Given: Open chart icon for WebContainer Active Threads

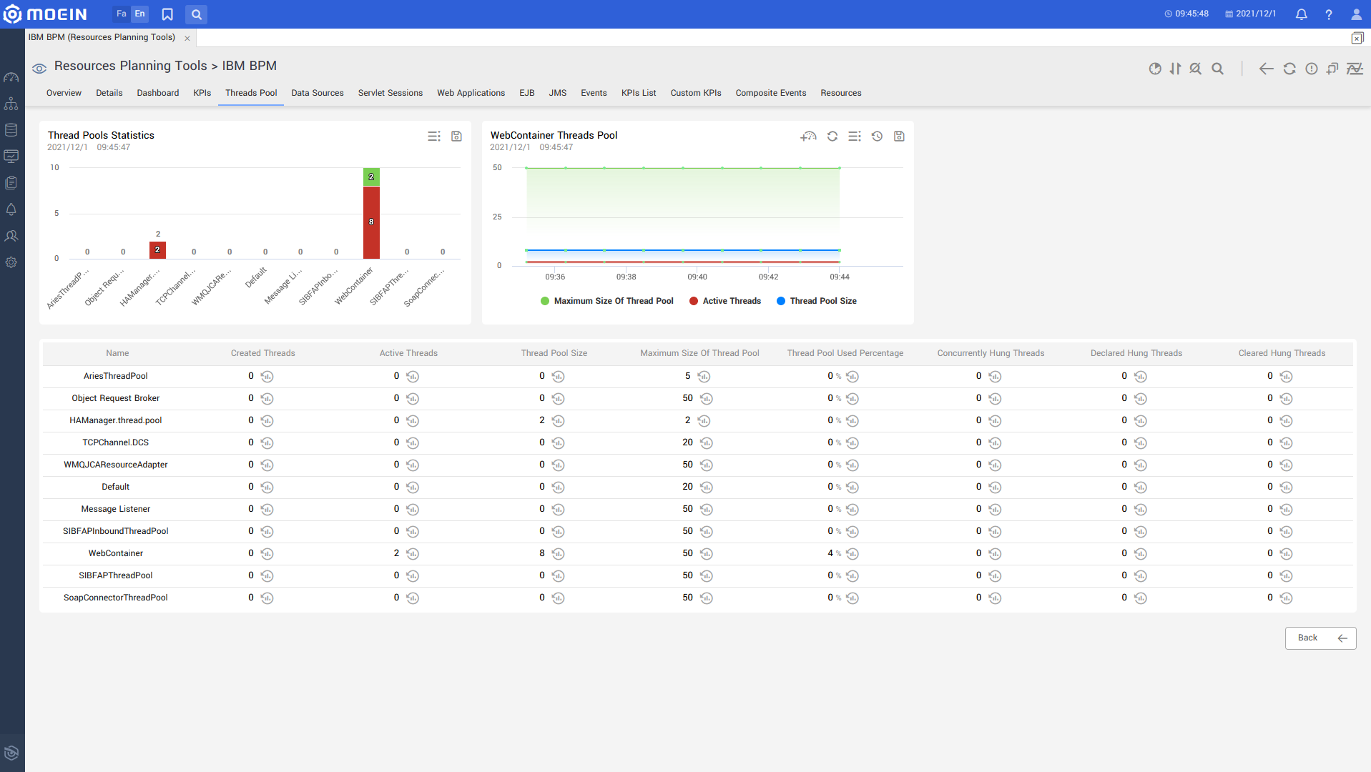Looking at the screenshot, I should pyautogui.click(x=413, y=554).
